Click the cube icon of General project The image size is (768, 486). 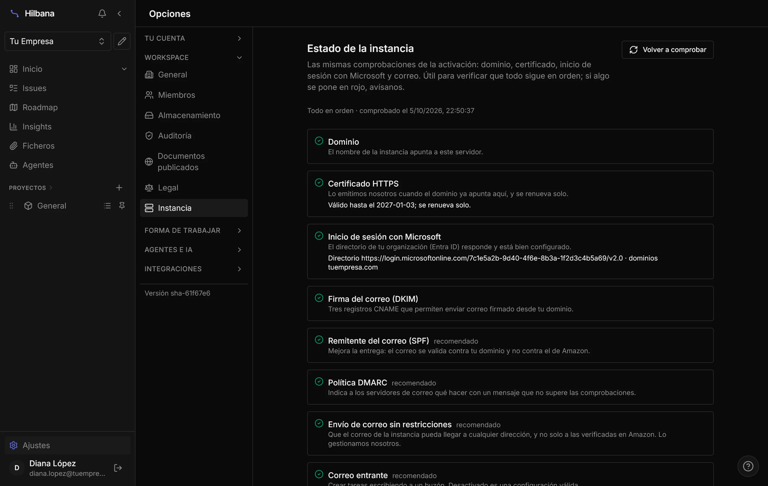tap(29, 206)
